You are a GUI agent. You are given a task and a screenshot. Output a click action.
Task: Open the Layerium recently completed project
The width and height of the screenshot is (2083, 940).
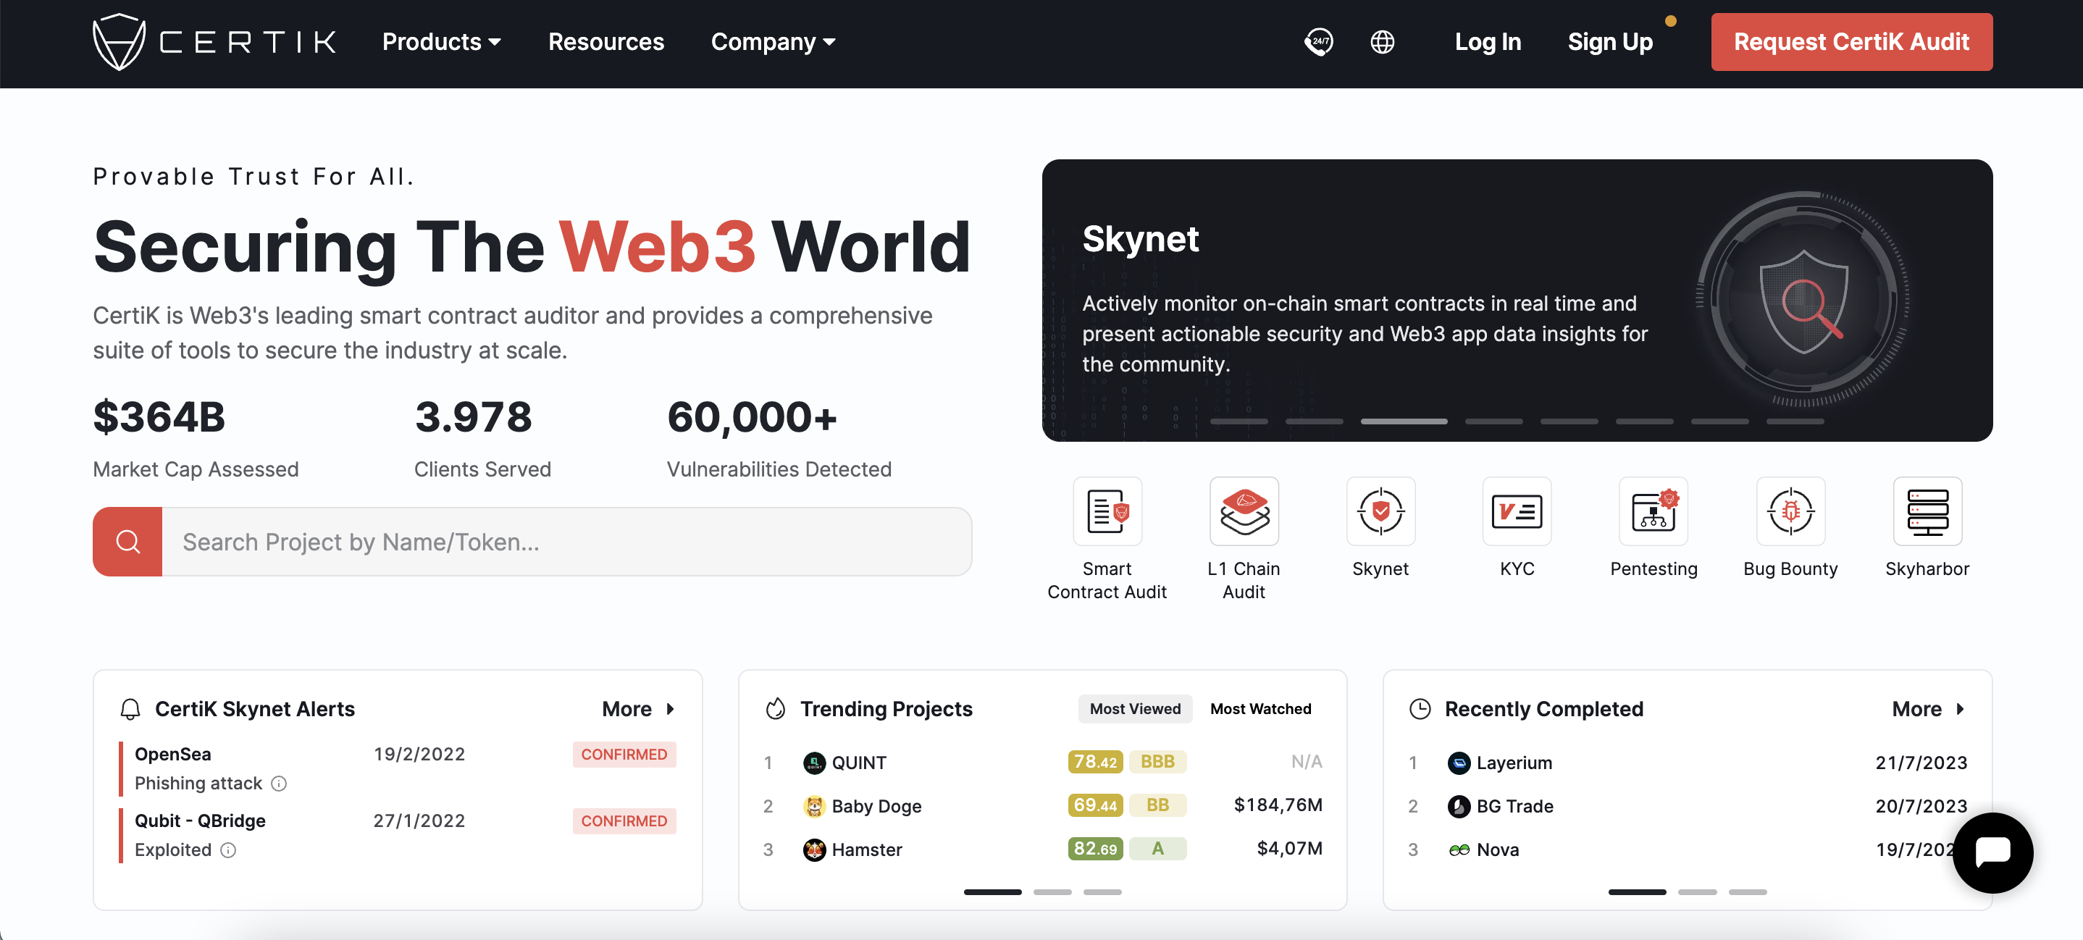tap(1687, 763)
